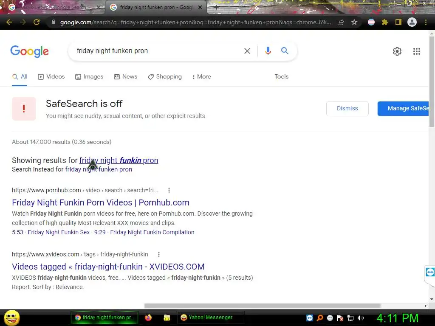
Task: Open 'Search instead for' original query link
Action: coord(99,169)
